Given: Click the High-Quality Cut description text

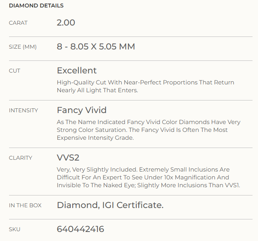Looking at the screenshot, I should 145,86.
